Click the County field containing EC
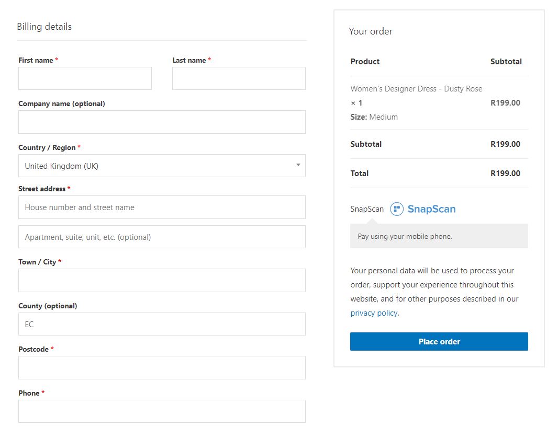 (x=162, y=324)
